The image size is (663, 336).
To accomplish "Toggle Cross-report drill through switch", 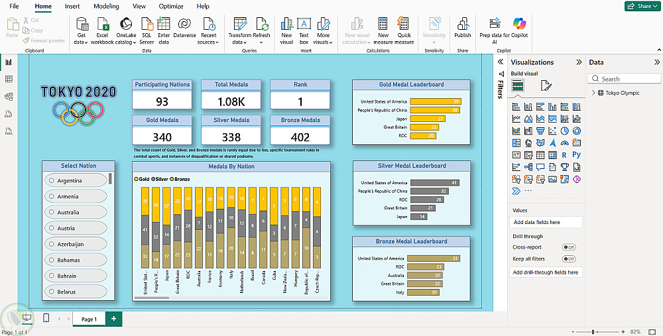I will 569,247.
